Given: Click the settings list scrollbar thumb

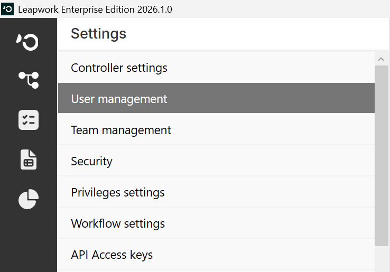Looking at the screenshot, I should pyautogui.click(x=382, y=156).
